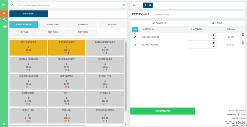This screenshot has height=127, width=247.
Task: Add COMBO PRO to the order
Action: coord(28,99)
